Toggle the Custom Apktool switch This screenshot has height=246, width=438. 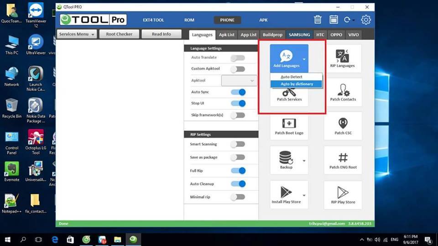(x=238, y=69)
